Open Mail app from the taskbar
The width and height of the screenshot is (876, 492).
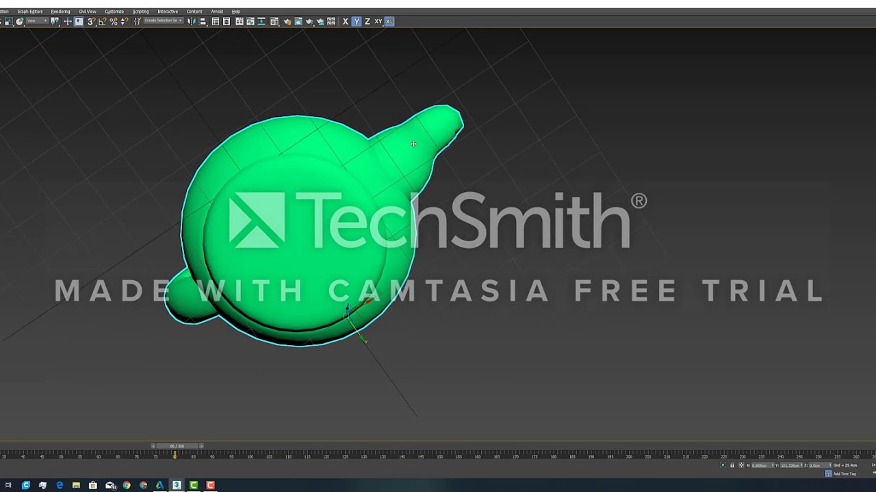tap(109, 485)
